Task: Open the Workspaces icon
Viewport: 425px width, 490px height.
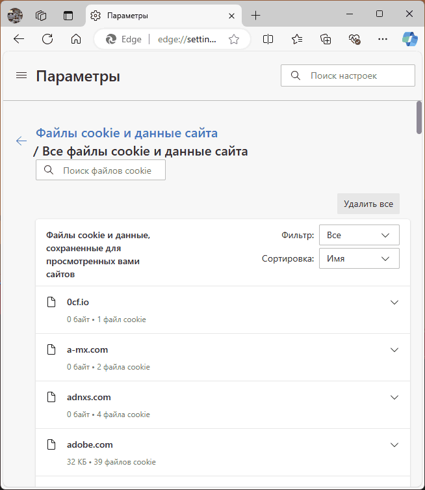Action: (x=41, y=16)
